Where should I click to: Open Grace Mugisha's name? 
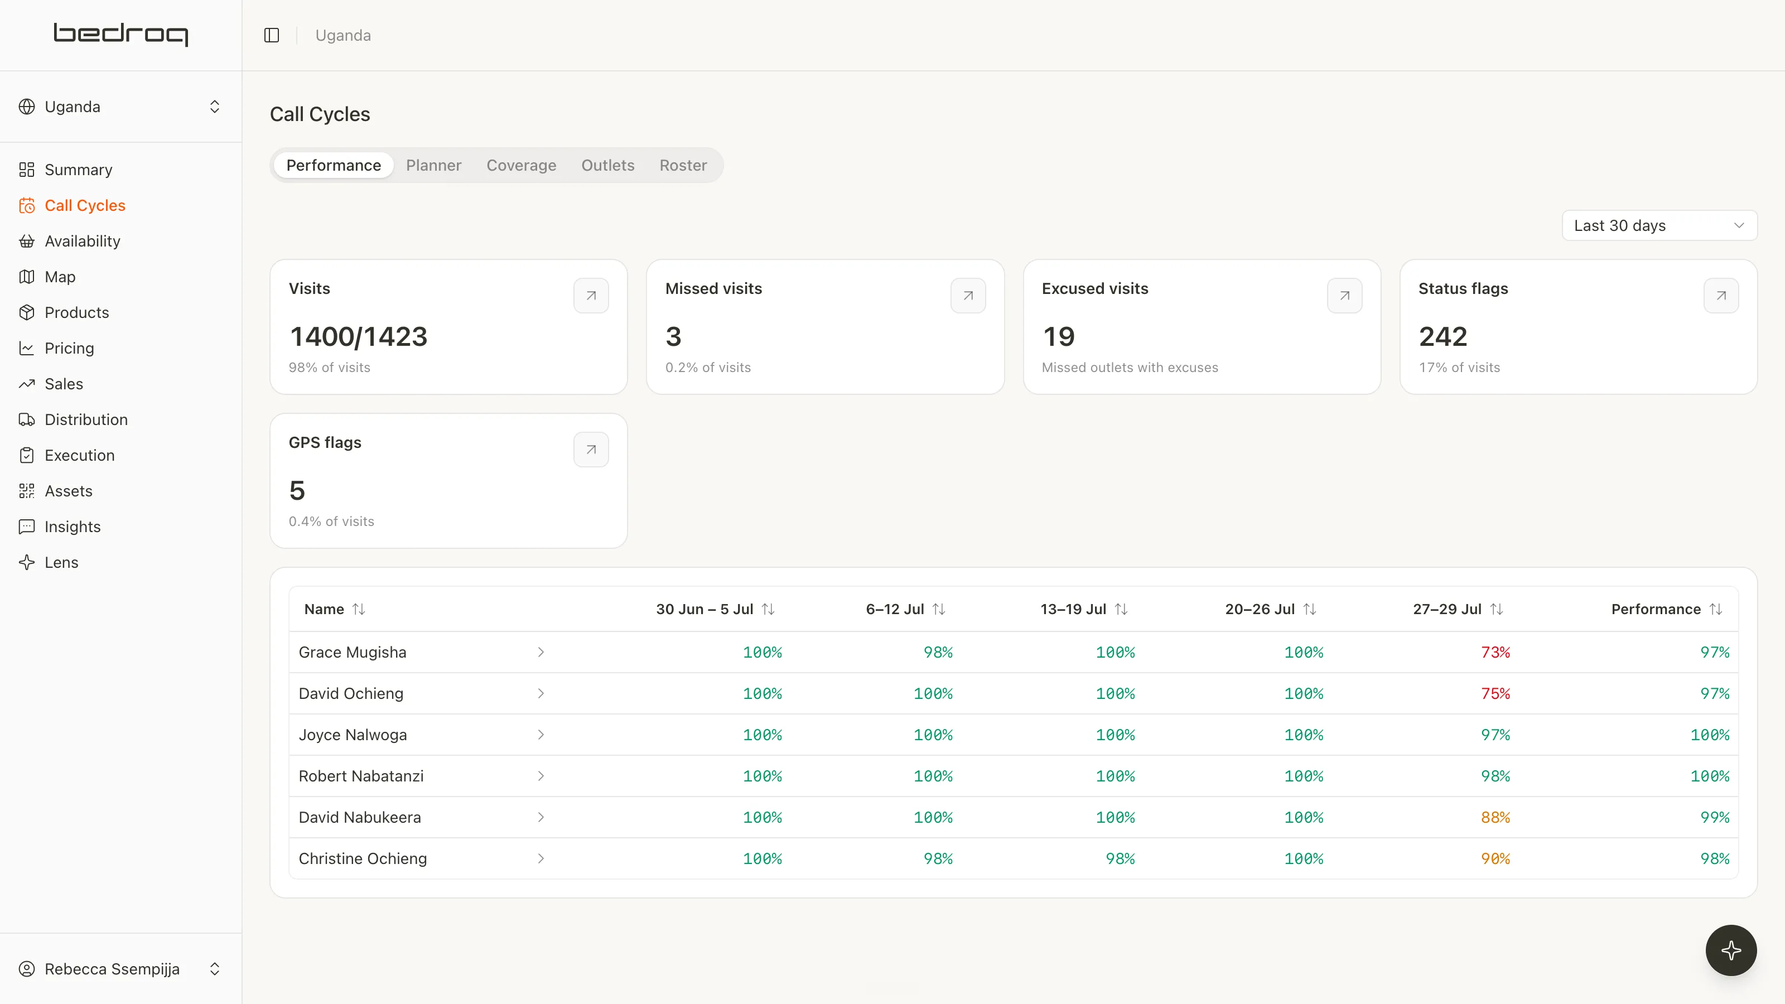(x=353, y=652)
